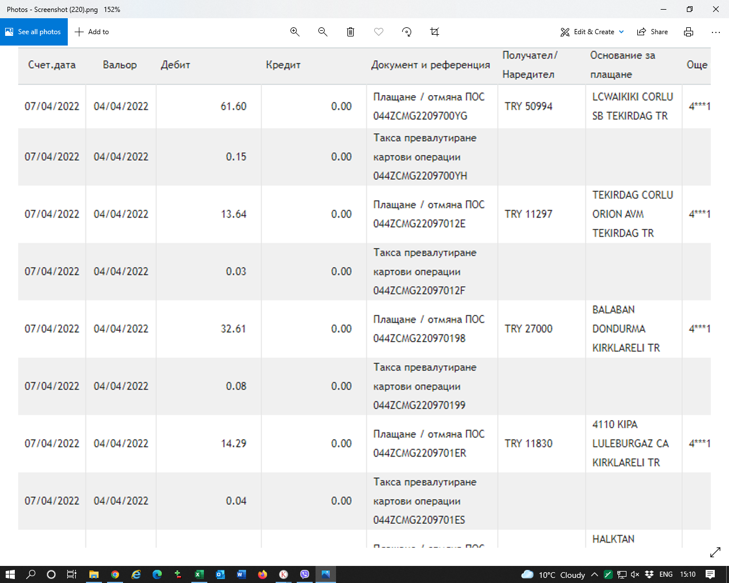Viewport: 729px width, 583px height.
Task: Delete the photo with the trash icon
Action: pyautogui.click(x=350, y=32)
